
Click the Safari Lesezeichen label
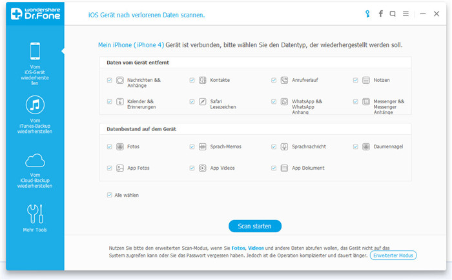tap(223, 104)
